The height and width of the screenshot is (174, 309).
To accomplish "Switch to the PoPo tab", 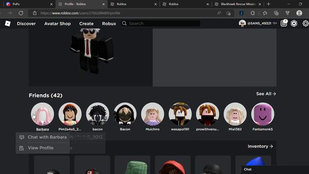I will pyautogui.click(x=28, y=4).
